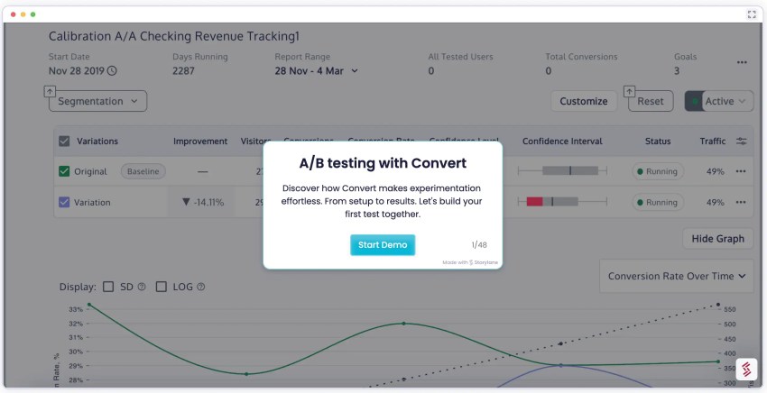Enable the SD display checkbox
The width and height of the screenshot is (767, 393).
coord(108,287)
